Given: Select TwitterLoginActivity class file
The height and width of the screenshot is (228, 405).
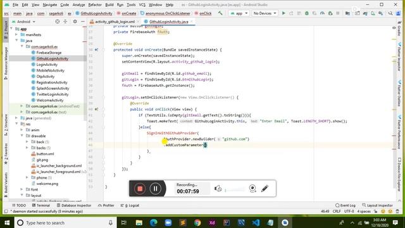Looking at the screenshot, I should coord(53,94).
